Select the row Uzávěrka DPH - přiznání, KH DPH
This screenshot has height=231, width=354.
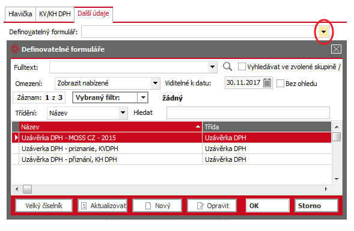tap(171, 159)
